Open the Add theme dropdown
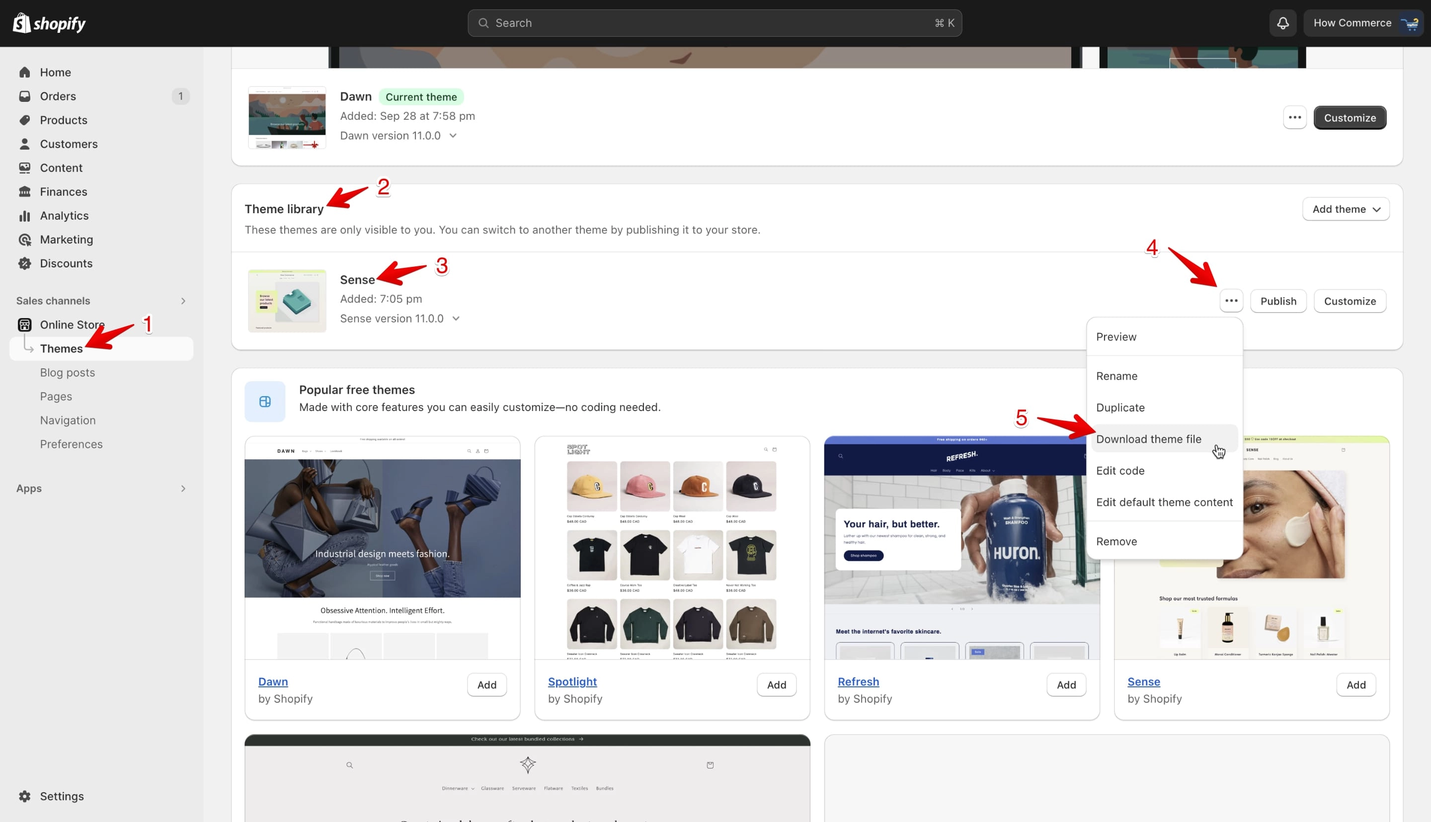The height and width of the screenshot is (822, 1431). 1345,209
